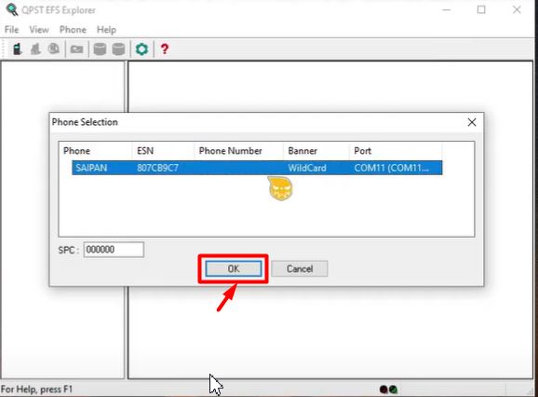Select the SAIPAN phone row
This screenshot has height=397, width=538.
point(257,168)
